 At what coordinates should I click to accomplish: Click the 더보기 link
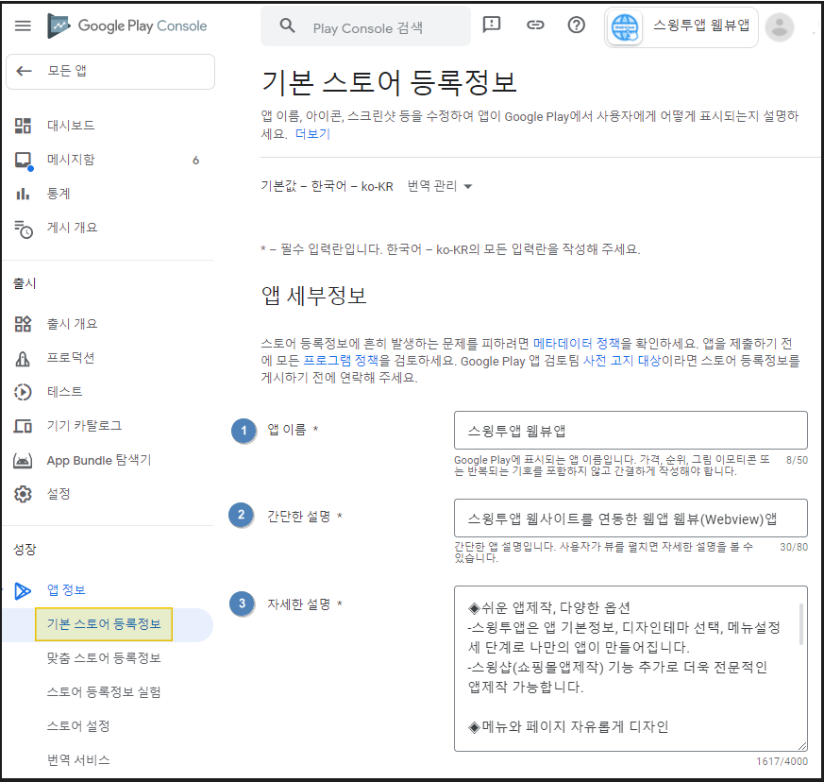[312, 134]
